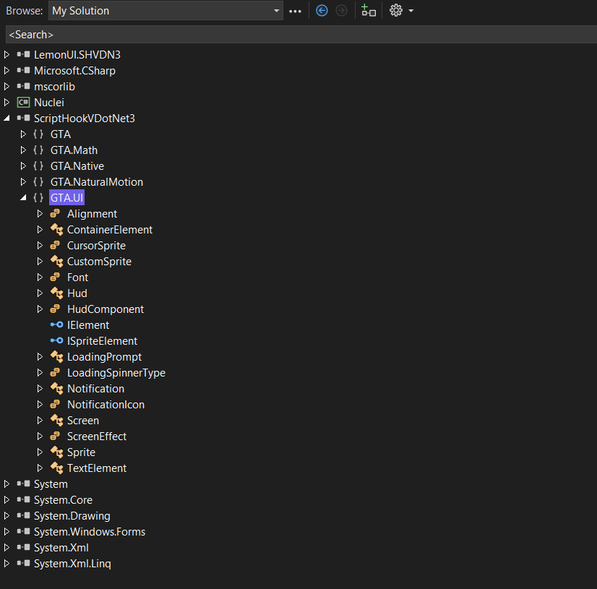Open the Object Browser settings gear

(396, 11)
